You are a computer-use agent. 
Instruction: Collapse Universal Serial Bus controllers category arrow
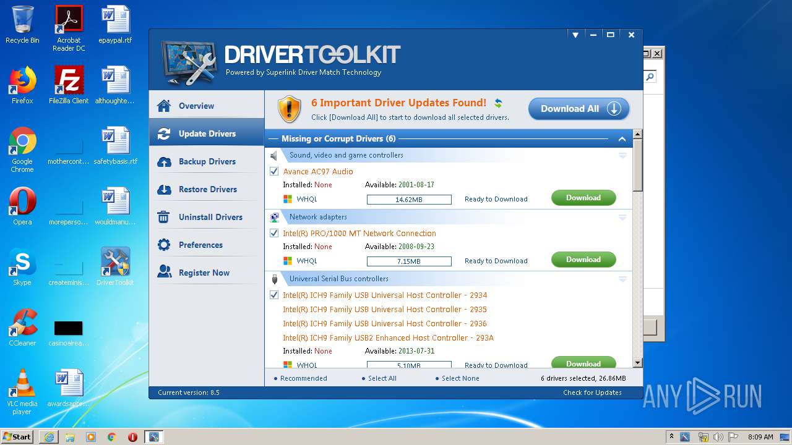click(622, 279)
